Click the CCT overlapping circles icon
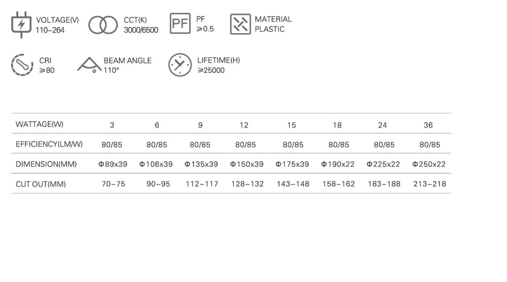507x282 pixels. tap(103, 25)
